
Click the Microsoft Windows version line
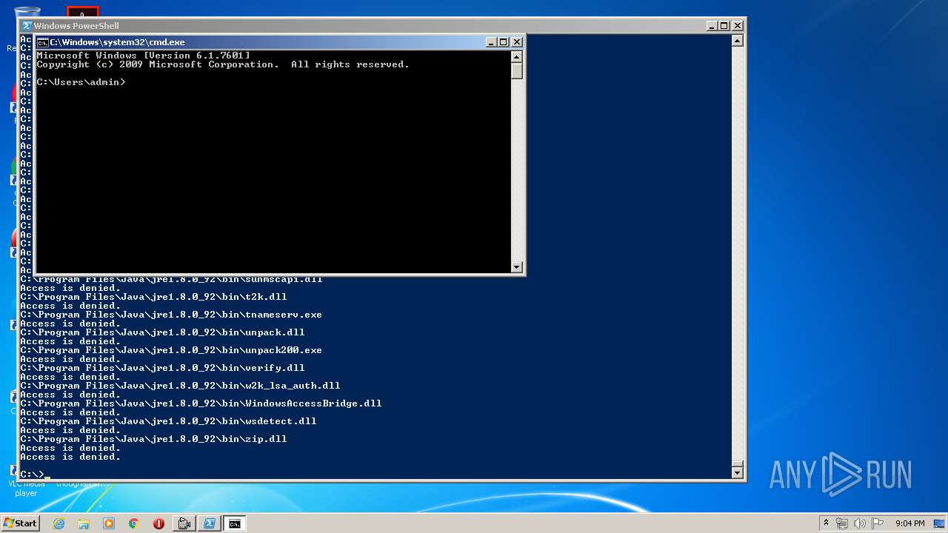point(143,56)
